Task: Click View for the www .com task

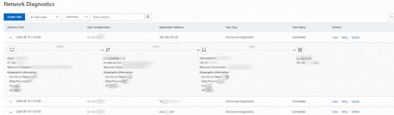Action: pos(335,112)
